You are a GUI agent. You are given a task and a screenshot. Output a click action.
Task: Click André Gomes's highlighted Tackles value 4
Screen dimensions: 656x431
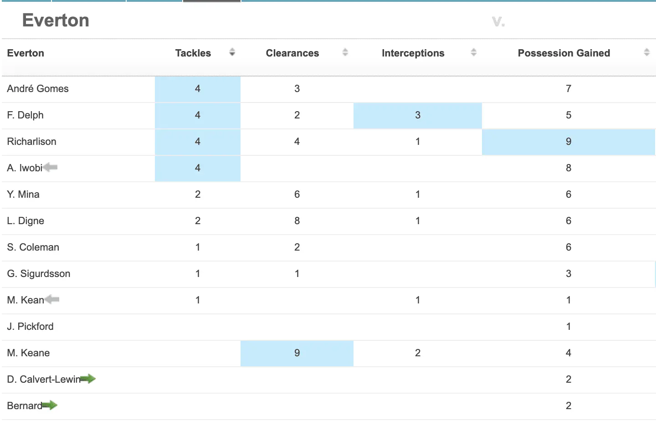[x=198, y=89]
